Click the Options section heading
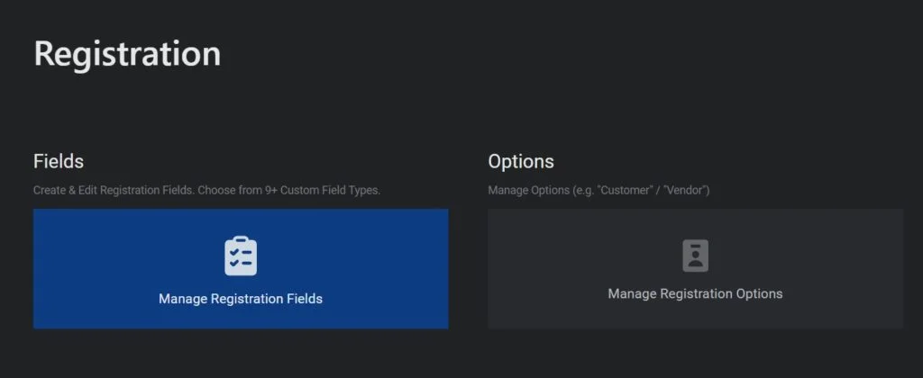Screen dimensions: 923x378 [521, 162]
